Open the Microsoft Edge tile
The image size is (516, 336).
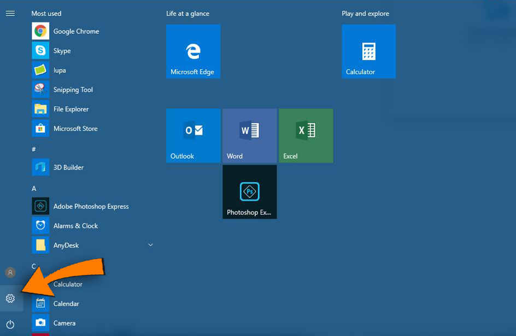[x=193, y=51]
